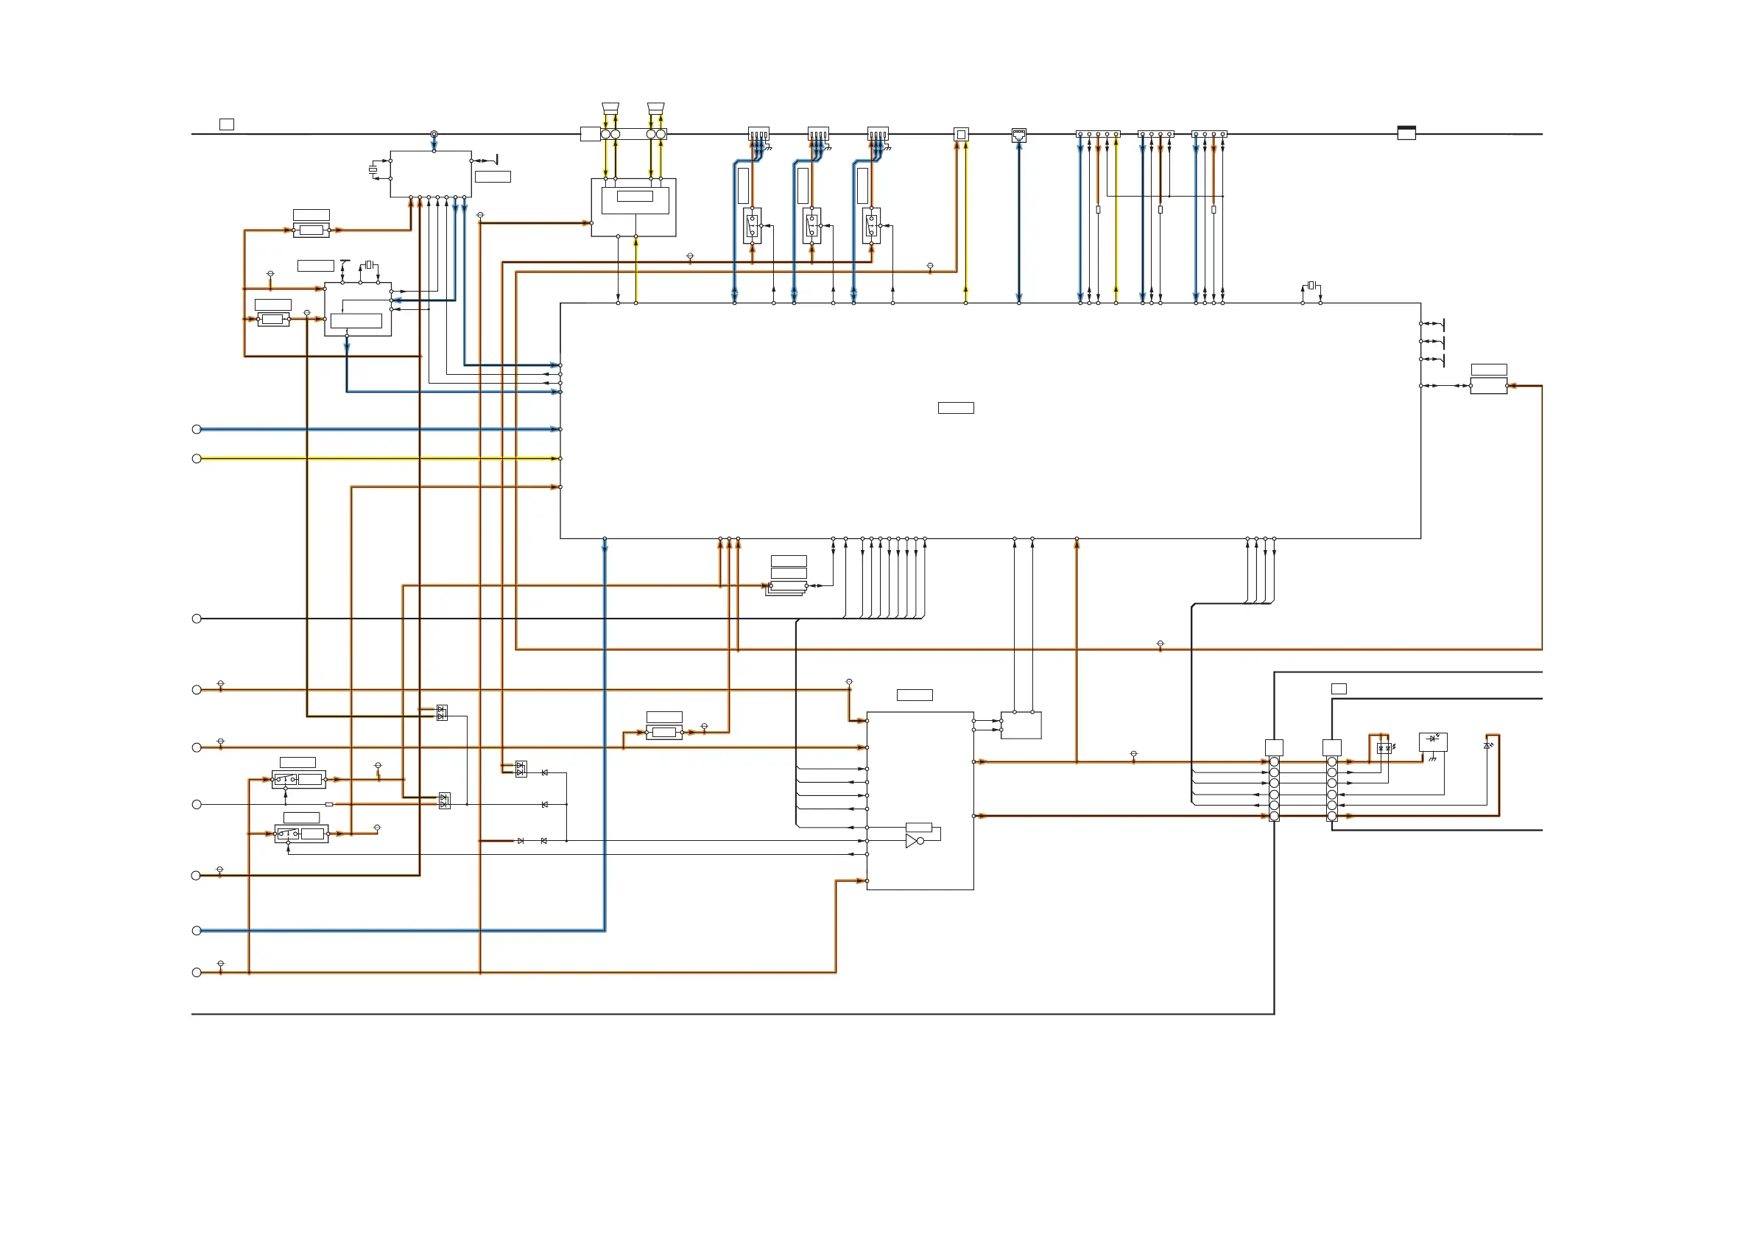Click the crystal oscillator above main block's top-right
1754x1240 pixels.
(x=1311, y=285)
